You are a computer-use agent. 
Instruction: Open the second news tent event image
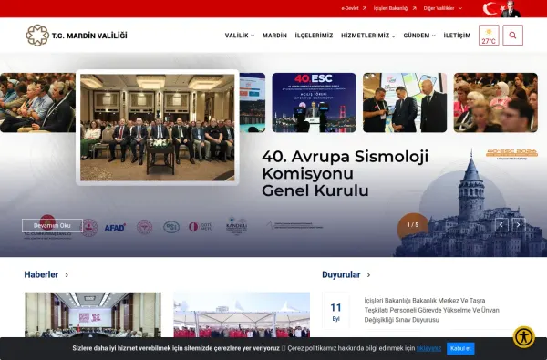pos(242,314)
